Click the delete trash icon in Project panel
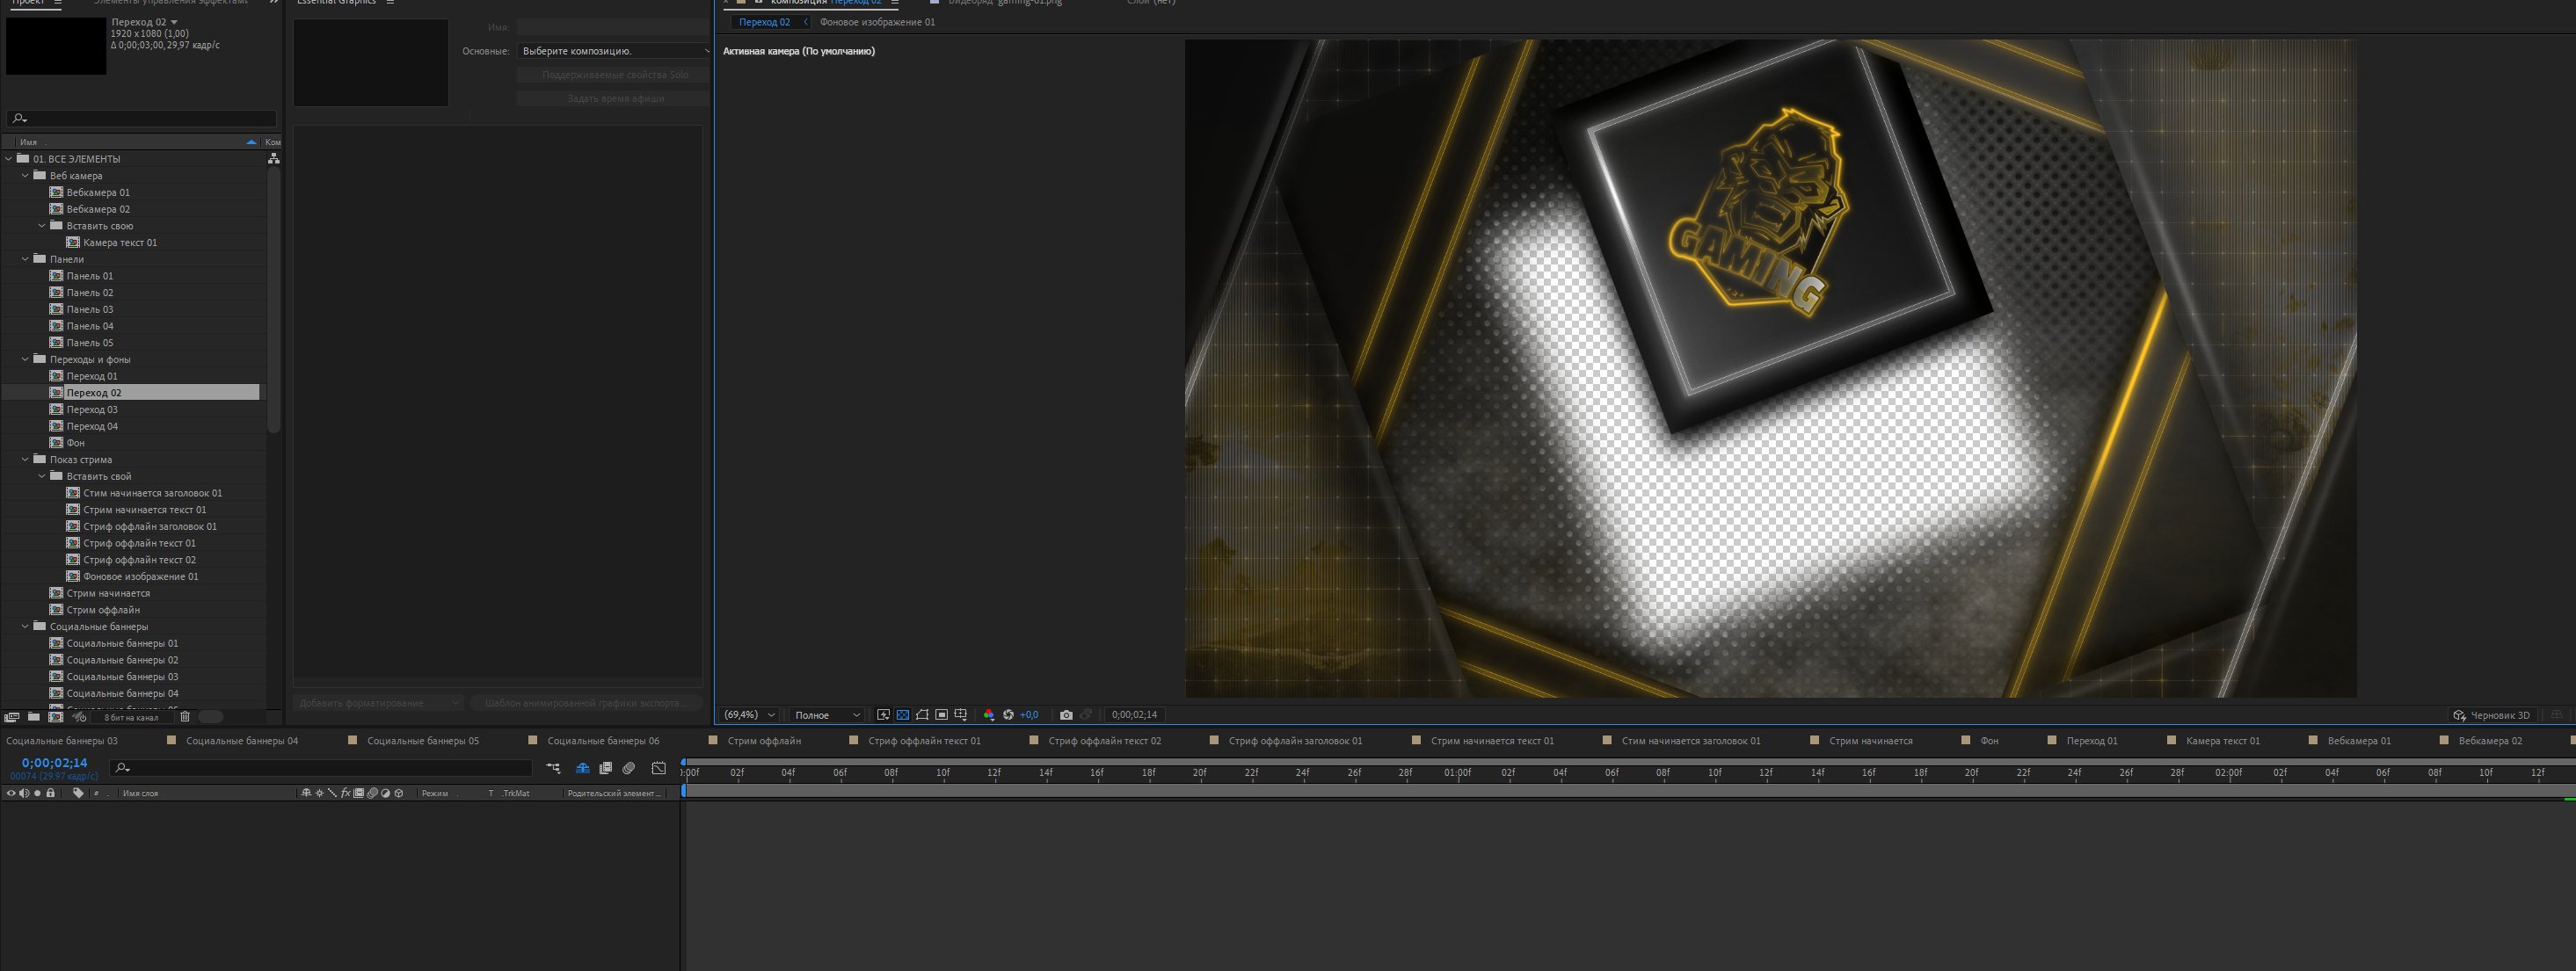The width and height of the screenshot is (2576, 971). pyautogui.click(x=185, y=717)
